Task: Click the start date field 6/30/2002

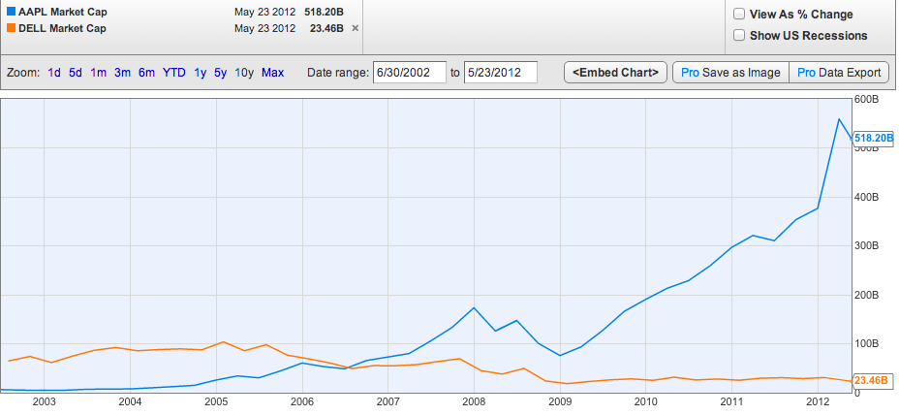Action: 409,73
